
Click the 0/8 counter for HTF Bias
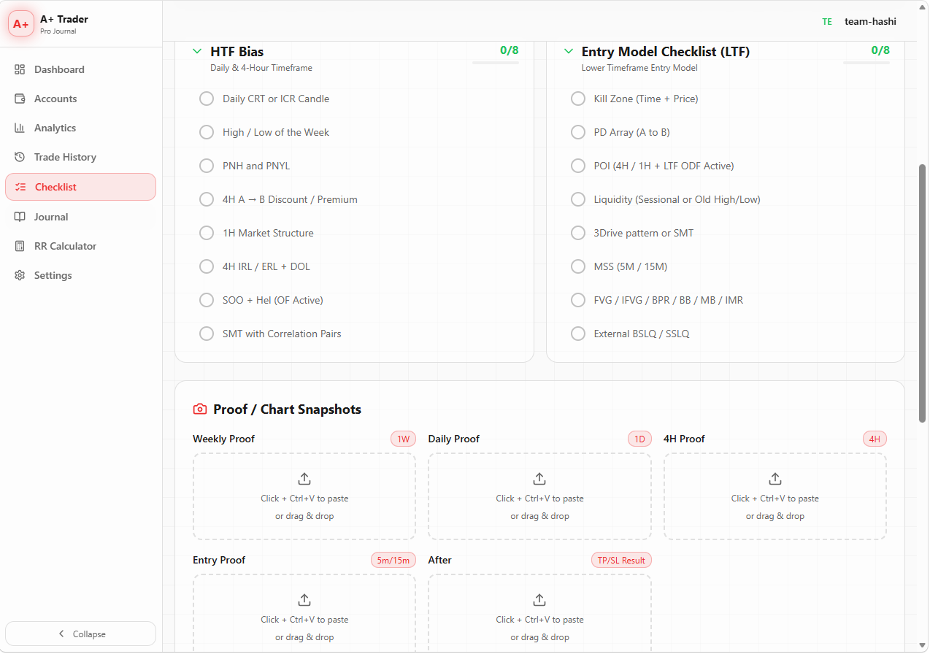pos(510,50)
